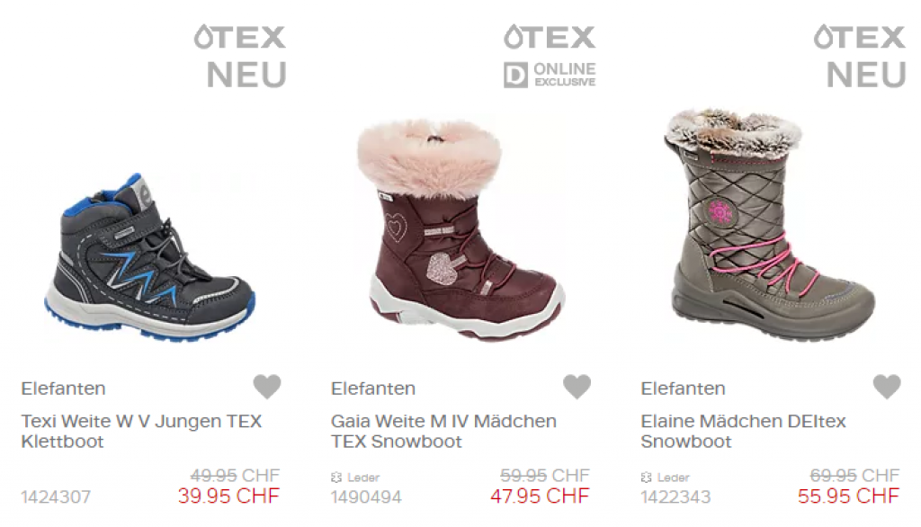Open the burgundy Gaia snowboot image
This screenshot has height=527, width=921.
pos(460,229)
